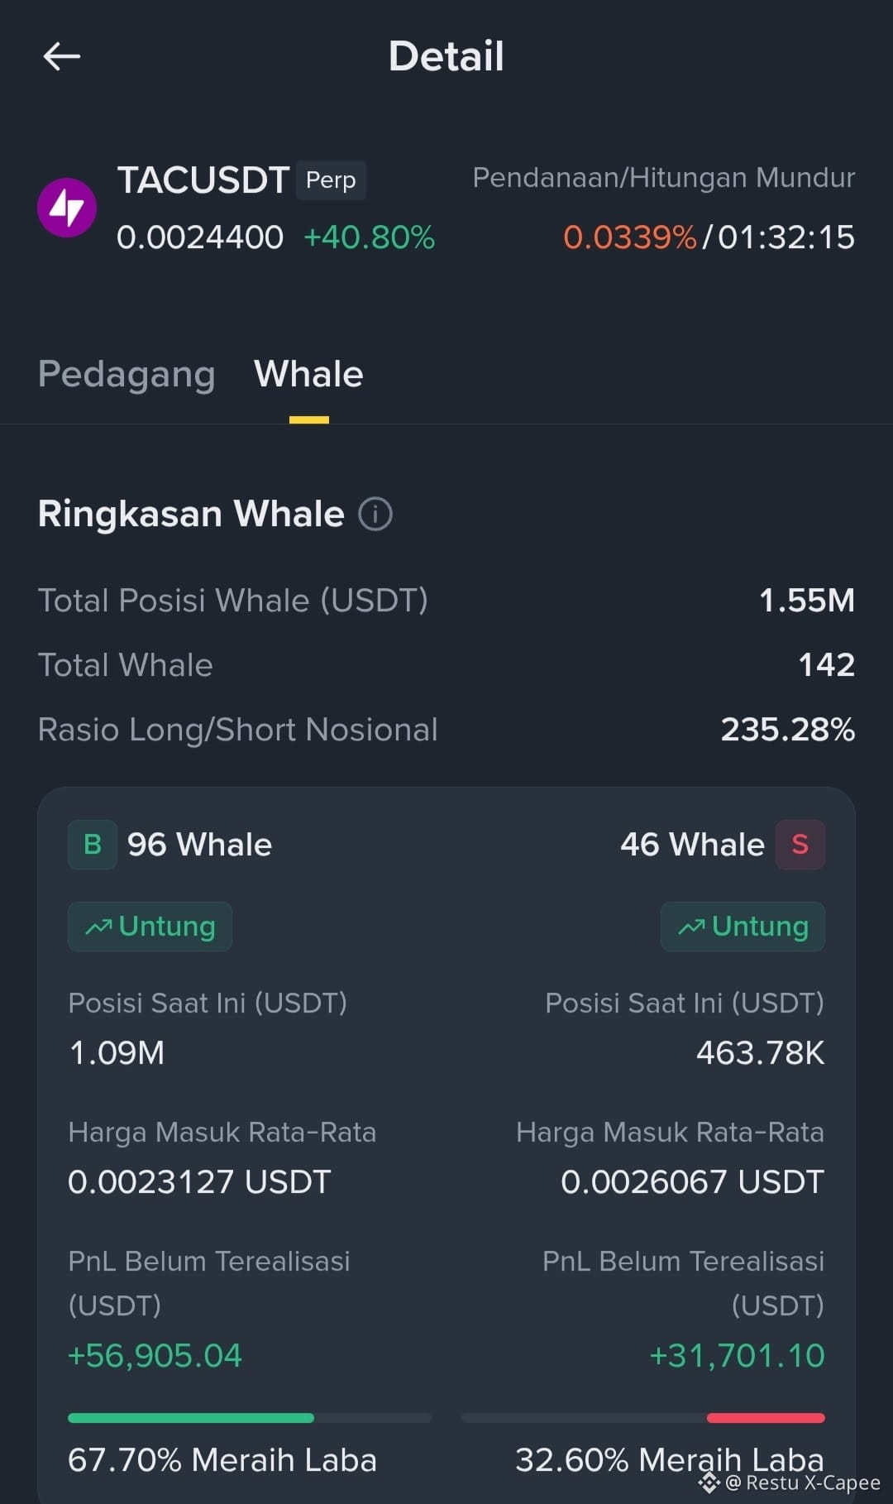Tap the 96 Whale long count

pos(199,845)
